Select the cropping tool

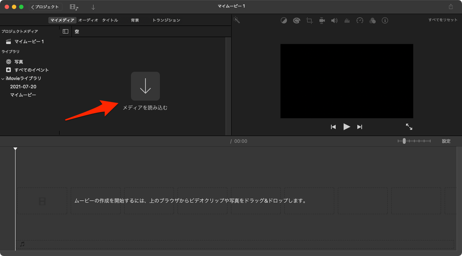pyautogui.click(x=309, y=20)
